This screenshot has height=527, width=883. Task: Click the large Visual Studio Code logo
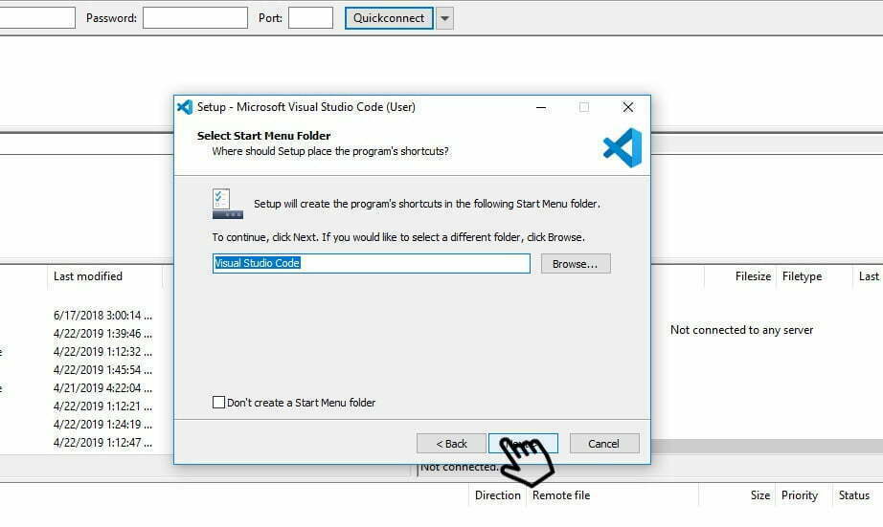622,148
